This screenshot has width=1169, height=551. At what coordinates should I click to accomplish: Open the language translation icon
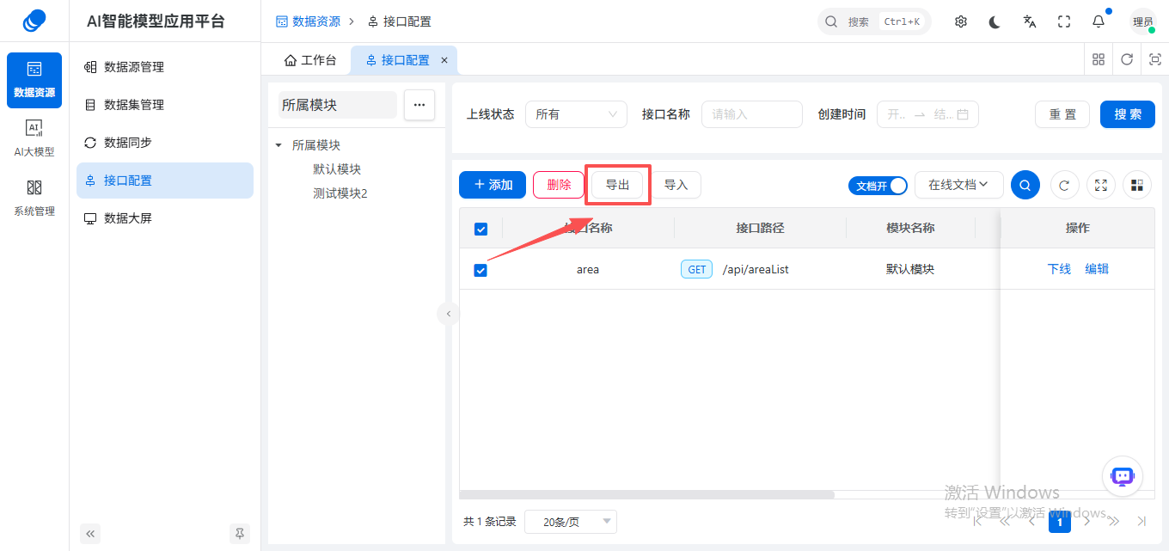[1030, 21]
